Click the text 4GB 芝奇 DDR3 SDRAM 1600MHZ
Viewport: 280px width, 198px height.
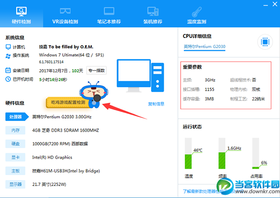[x=65, y=130]
